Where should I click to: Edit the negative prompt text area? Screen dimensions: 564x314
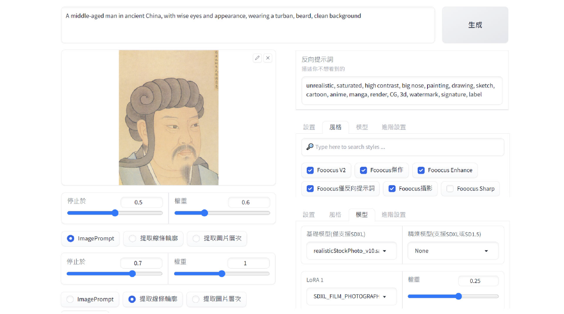pos(402,90)
